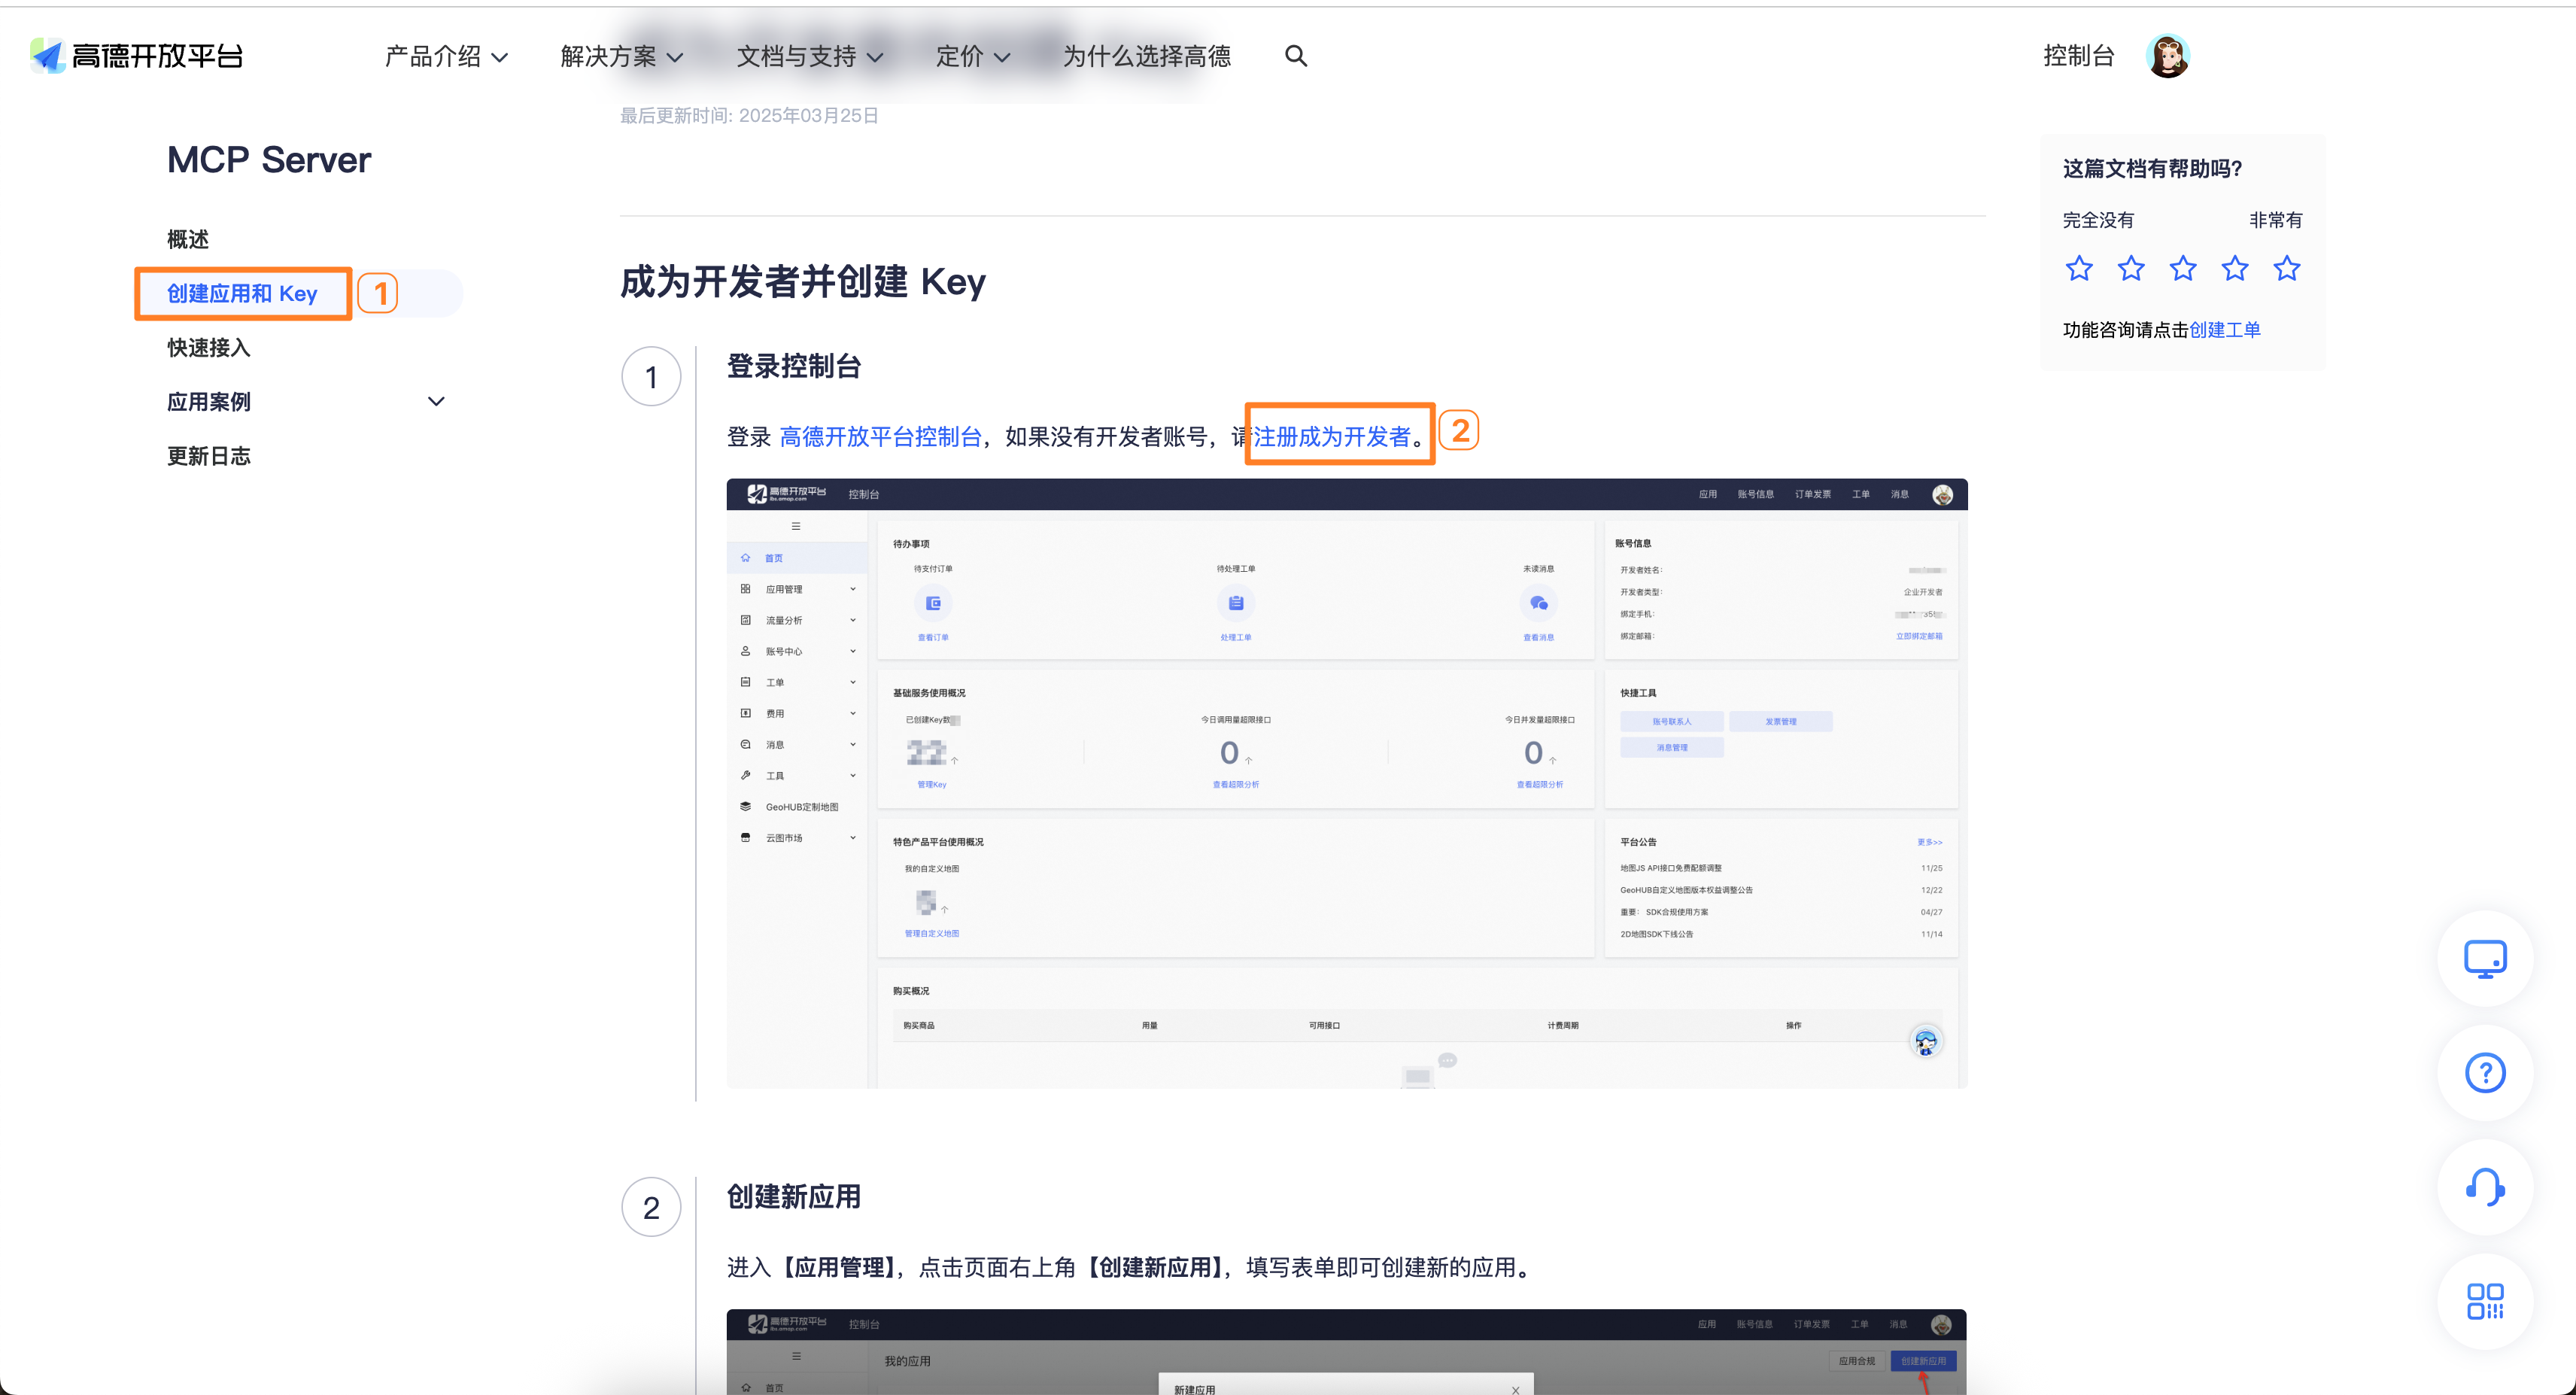Screen dimensions: 2576x1395
Task: Click the floating headset customer service icon
Action: pos(2484,1187)
